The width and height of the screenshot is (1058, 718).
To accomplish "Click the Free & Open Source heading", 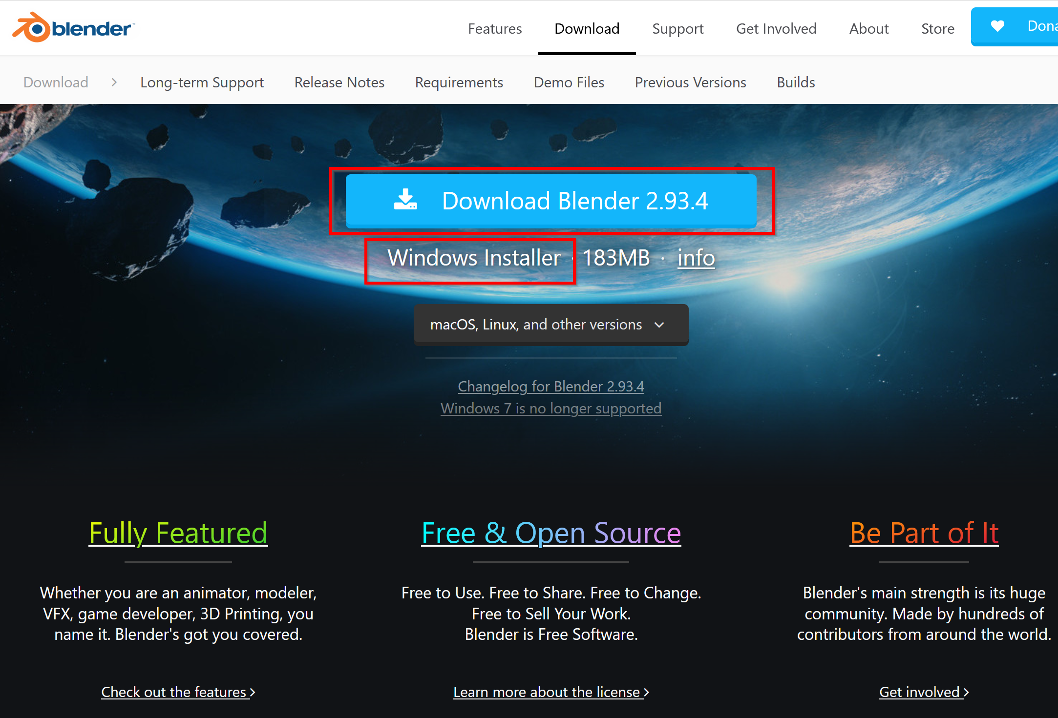I will click(551, 533).
